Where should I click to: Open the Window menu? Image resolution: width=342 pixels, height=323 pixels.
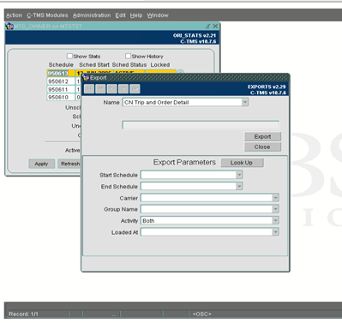(x=158, y=15)
